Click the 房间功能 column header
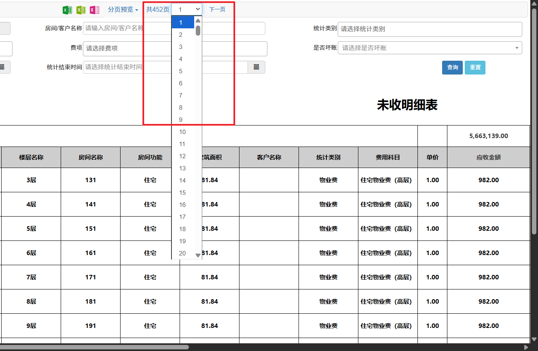The width and height of the screenshot is (538, 351). (x=150, y=157)
